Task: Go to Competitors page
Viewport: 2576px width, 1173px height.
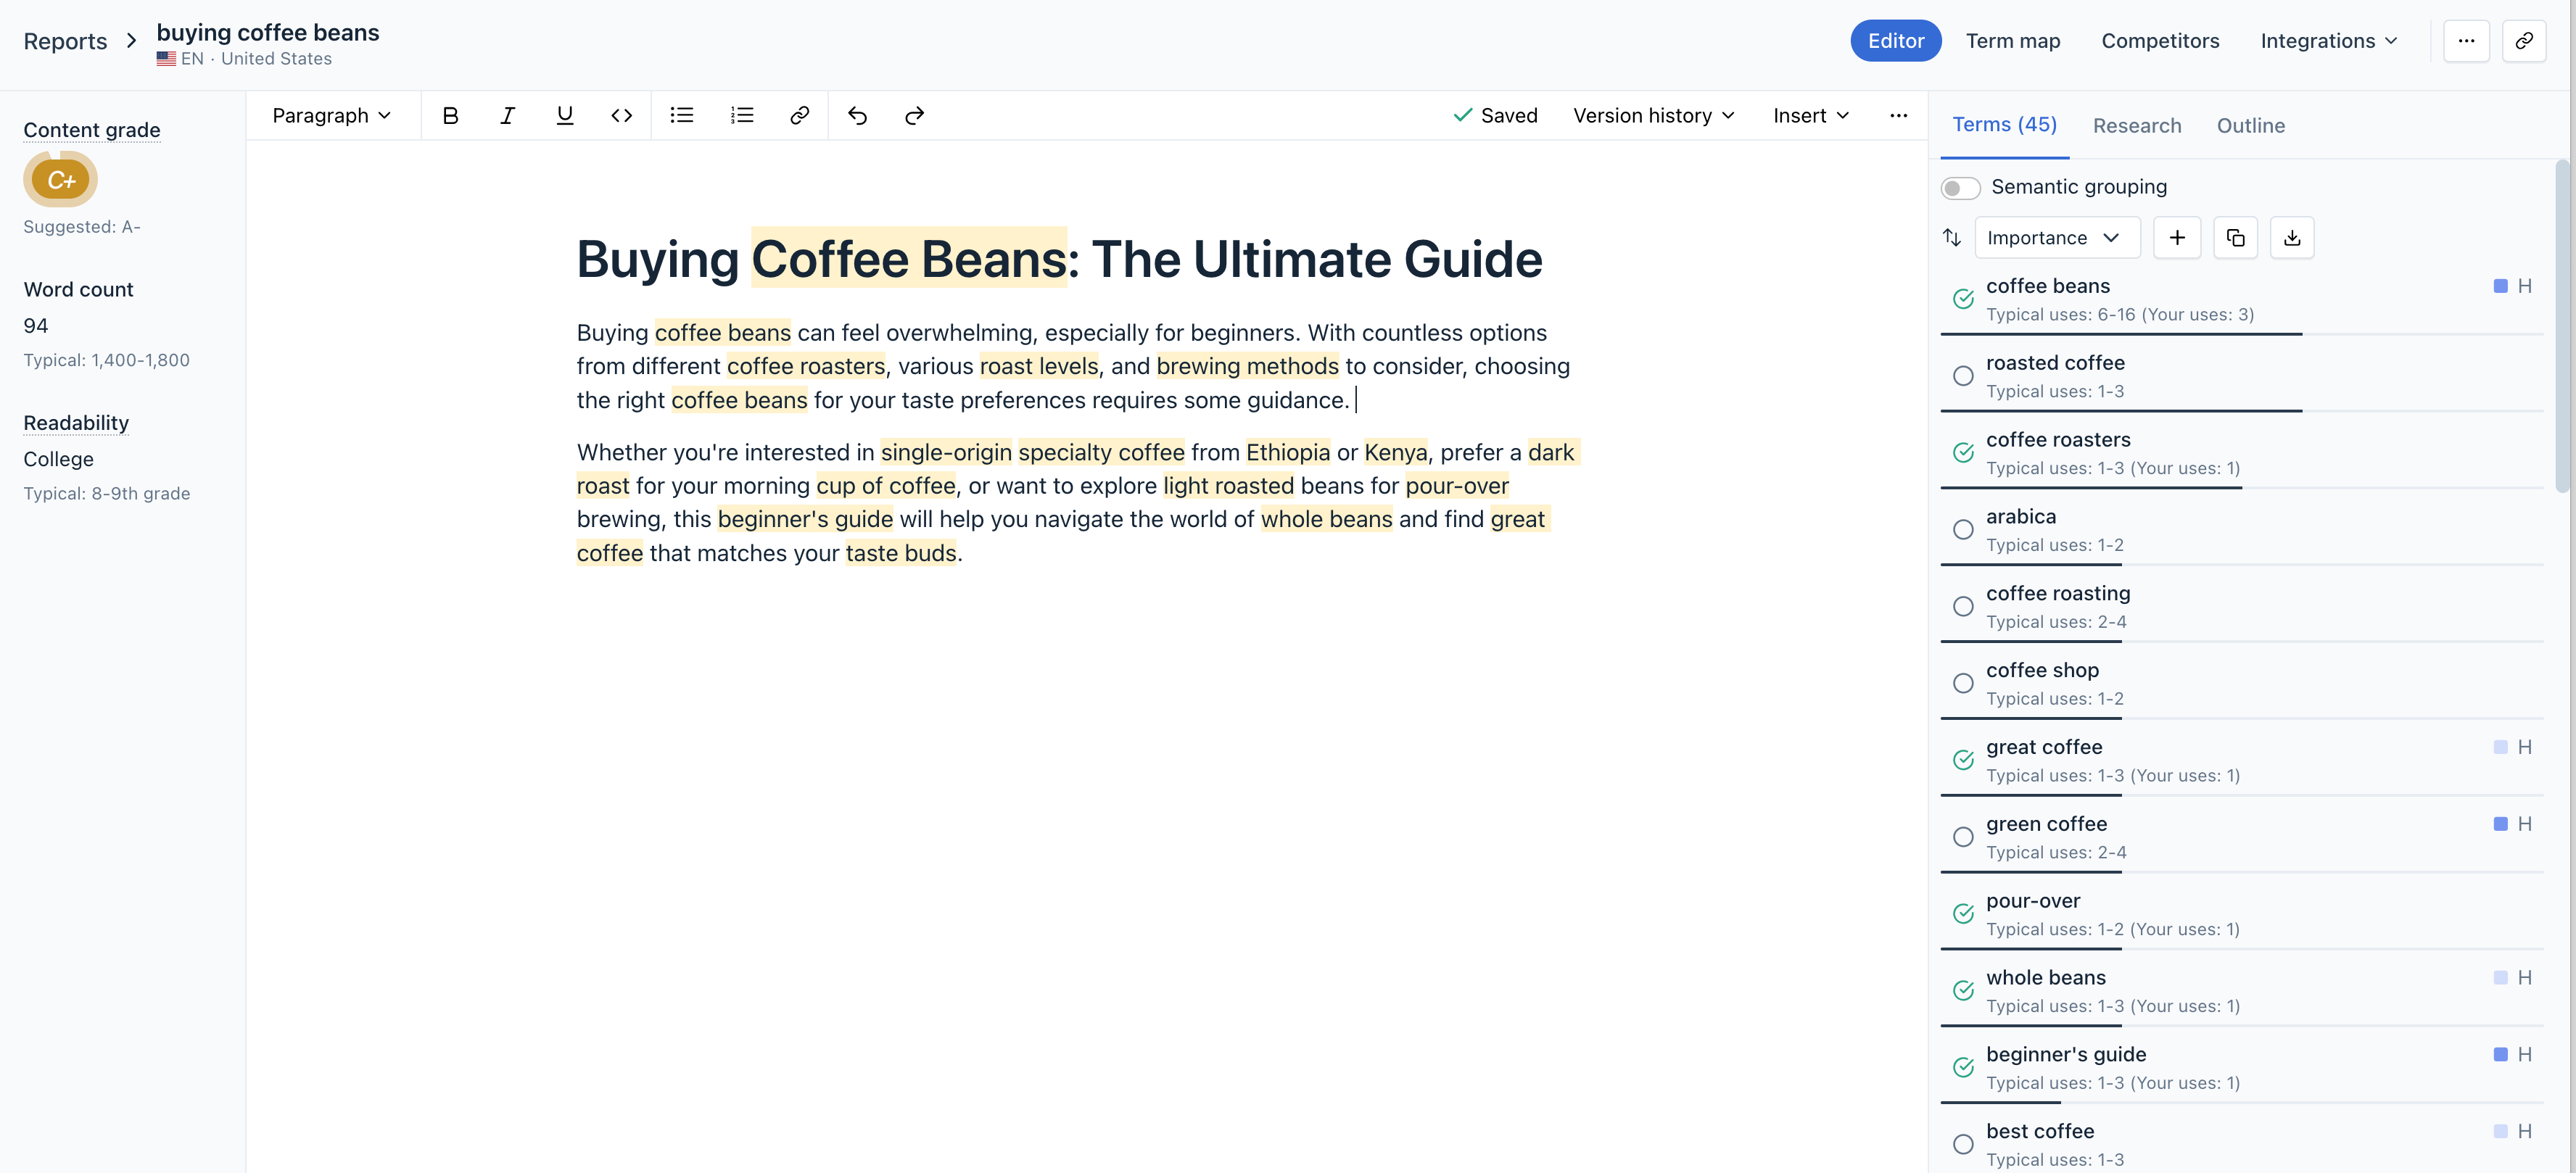Action: point(2159,41)
